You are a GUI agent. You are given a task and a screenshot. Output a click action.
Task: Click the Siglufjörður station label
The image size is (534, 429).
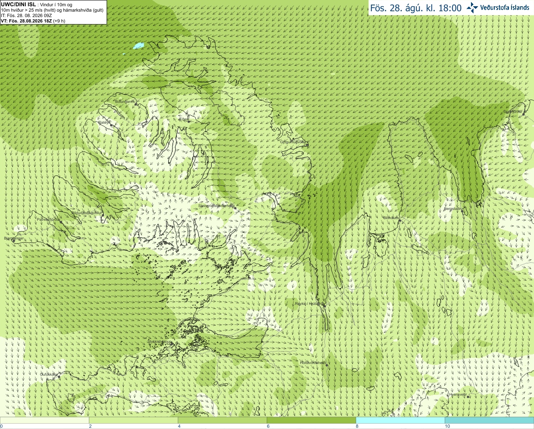513,112
